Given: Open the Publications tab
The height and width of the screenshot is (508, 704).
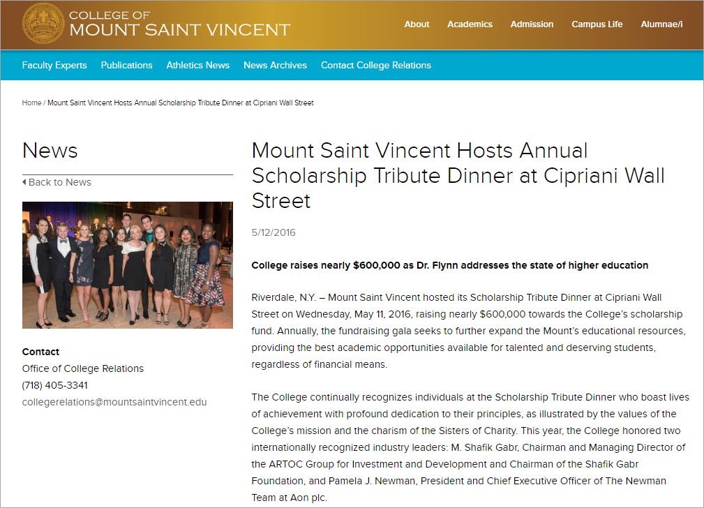Looking at the screenshot, I should [126, 65].
